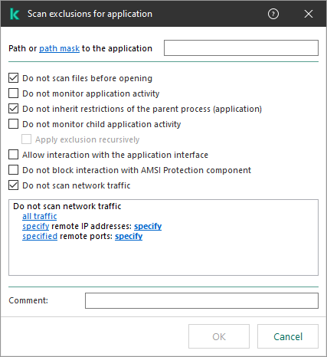
Task: Click the OK button
Action: [219, 336]
